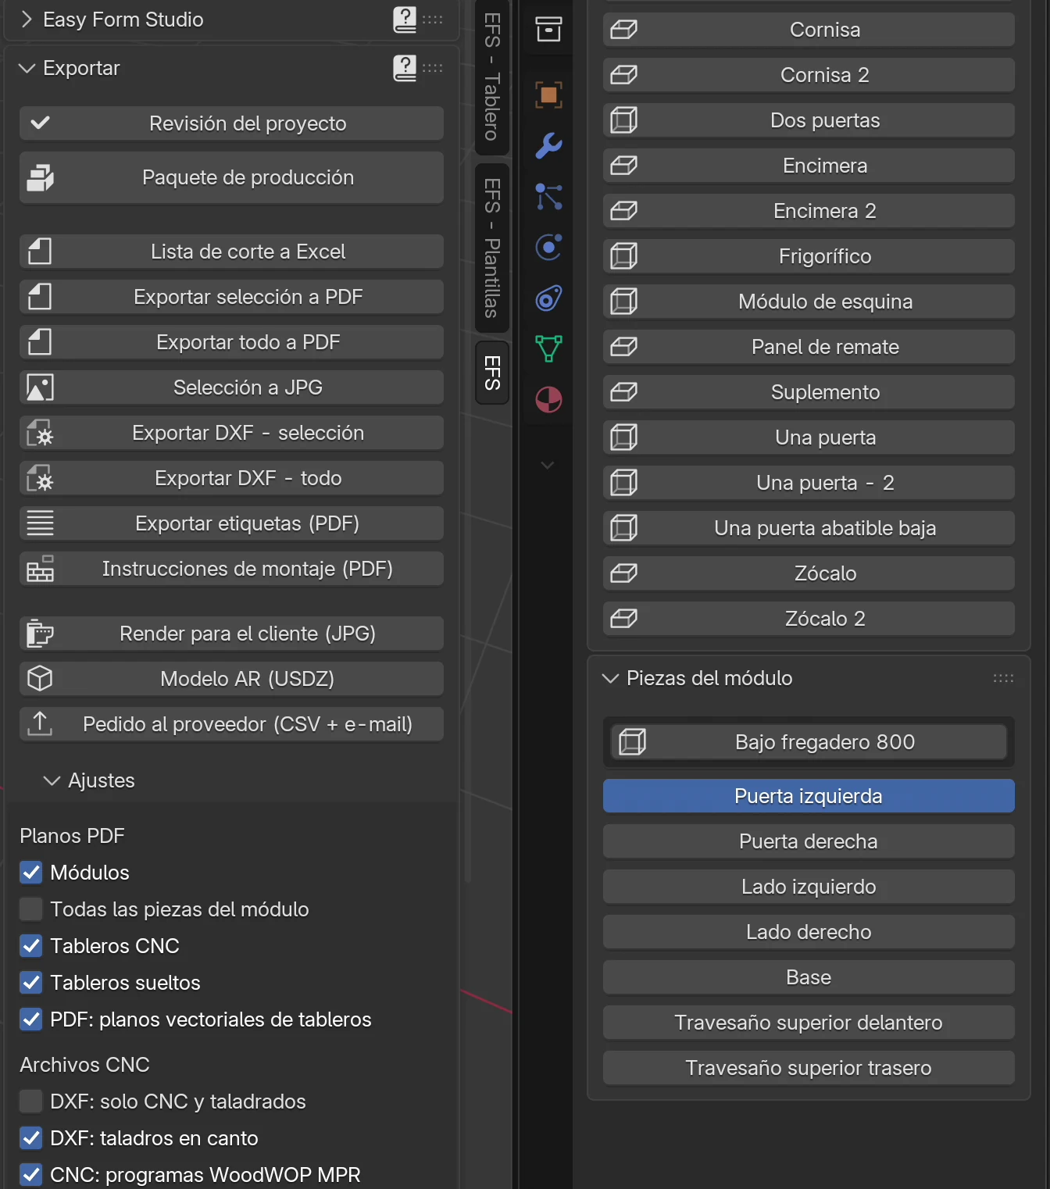Open the Particles properties tab

[548, 197]
